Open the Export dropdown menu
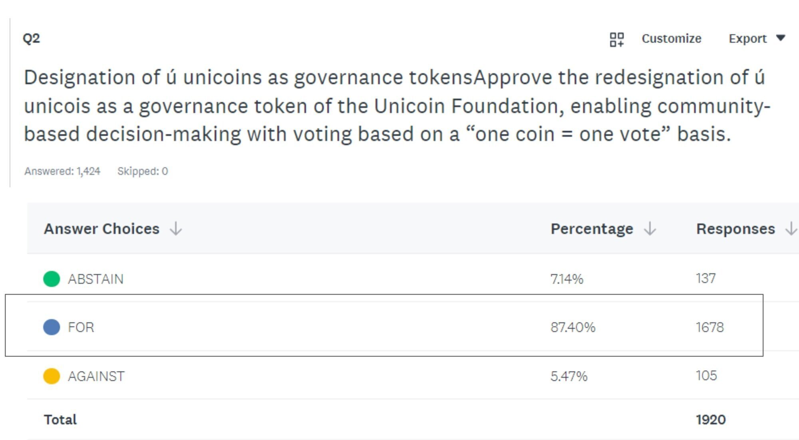This screenshot has height=440, width=799. click(747, 39)
